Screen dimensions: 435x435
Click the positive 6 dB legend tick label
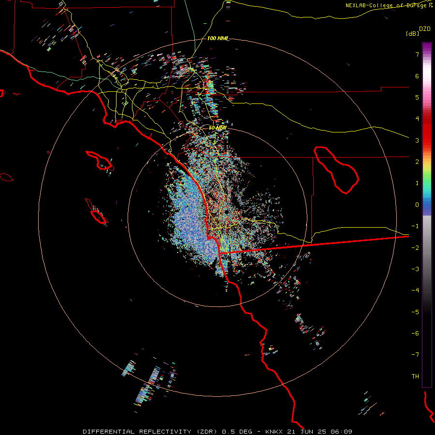(x=417, y=76)
